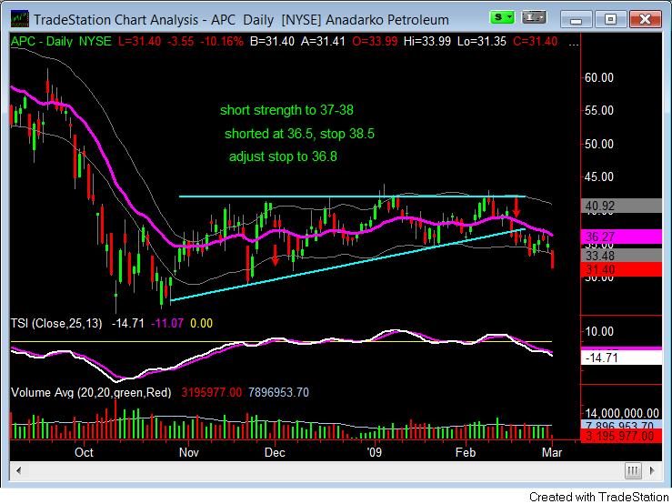Click the gray 33.48 price marker
The image size is (672, 504).
click(x=621, y=256)
